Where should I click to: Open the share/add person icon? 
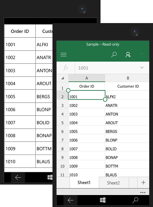[x=128, y=55]
